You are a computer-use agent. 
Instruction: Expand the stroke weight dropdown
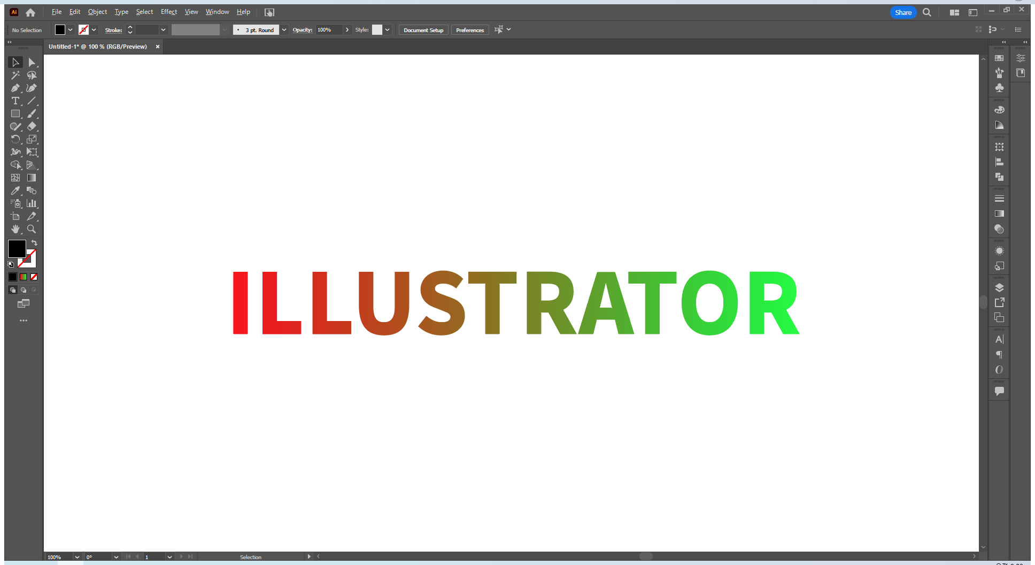coord(163,30)
